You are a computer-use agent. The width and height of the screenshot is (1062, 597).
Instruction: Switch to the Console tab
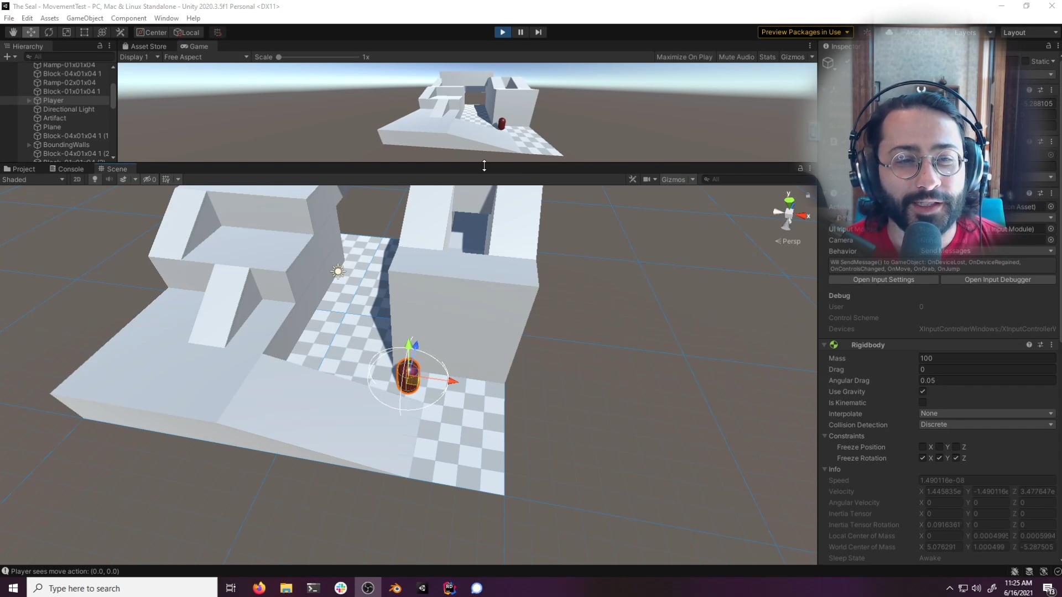[66, 169]
